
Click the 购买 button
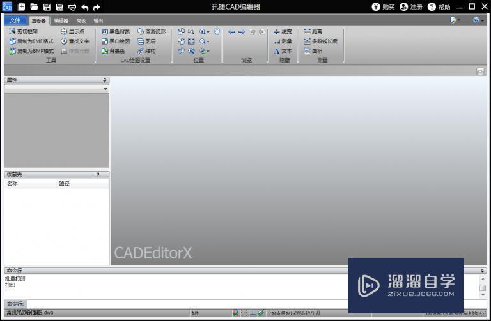[384, 7]
